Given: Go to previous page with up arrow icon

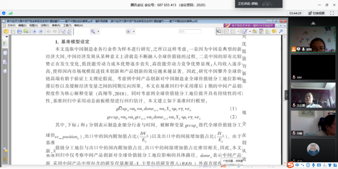Looking at the screenshot, I should [34, 32].
